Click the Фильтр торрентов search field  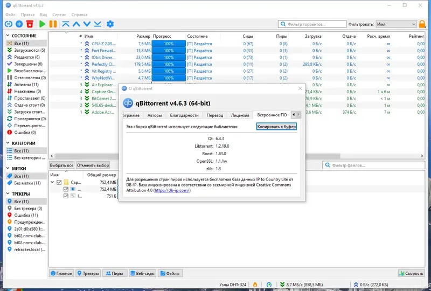coord(312,24)
